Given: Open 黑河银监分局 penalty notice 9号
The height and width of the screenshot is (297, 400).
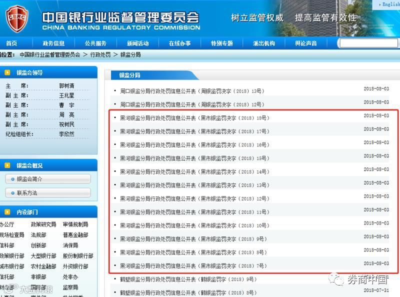Looking at the screenshot, I should [193, 239].
